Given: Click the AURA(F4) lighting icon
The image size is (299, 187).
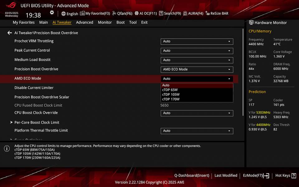Looking at the screenshot, I should coord(185,13).
